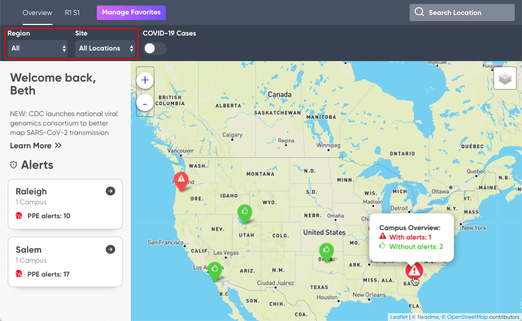Click the thumbs-up icon in popup
Image resolution: width=522 pixels, height=321 pixels.
point(382,245)
